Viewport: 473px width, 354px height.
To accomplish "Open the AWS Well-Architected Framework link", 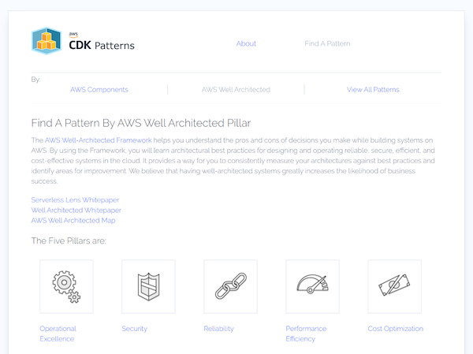I will click(98, 140).
